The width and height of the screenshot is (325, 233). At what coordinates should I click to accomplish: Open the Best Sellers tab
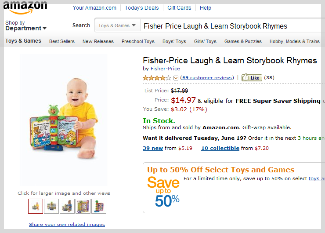62,41
